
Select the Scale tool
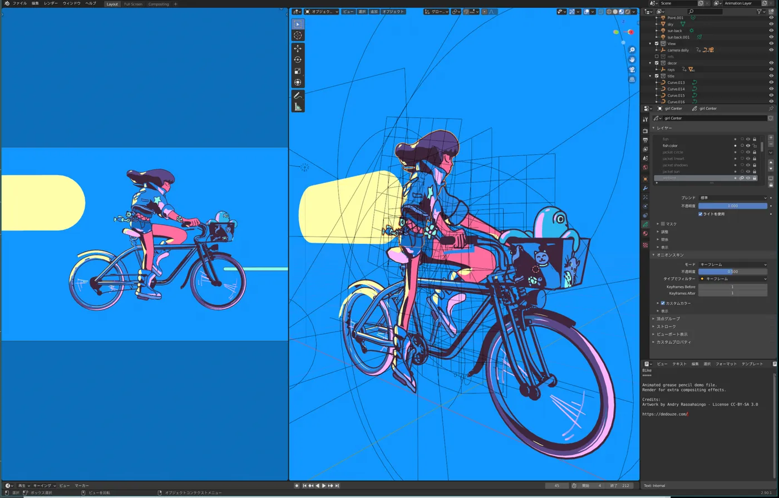pyautogui.click(x=298, y=71)
